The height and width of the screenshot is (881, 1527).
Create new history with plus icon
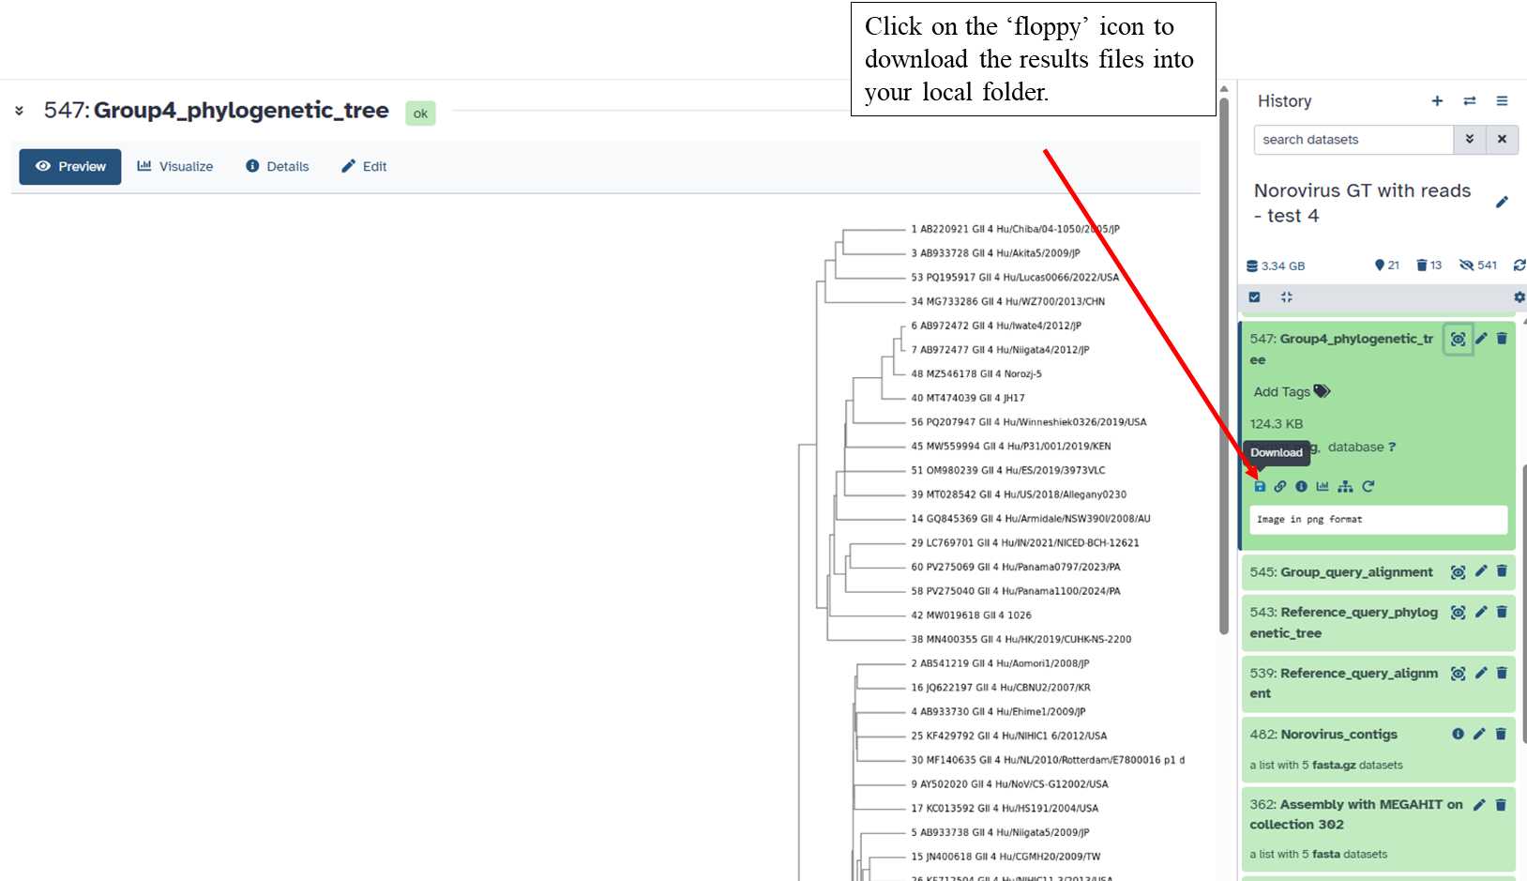(1437, 101)
